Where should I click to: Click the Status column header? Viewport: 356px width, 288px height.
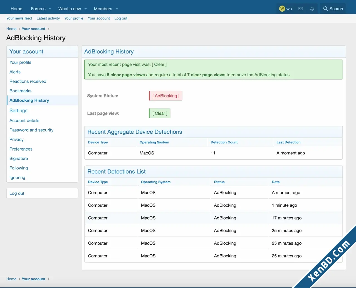point(219,182)
